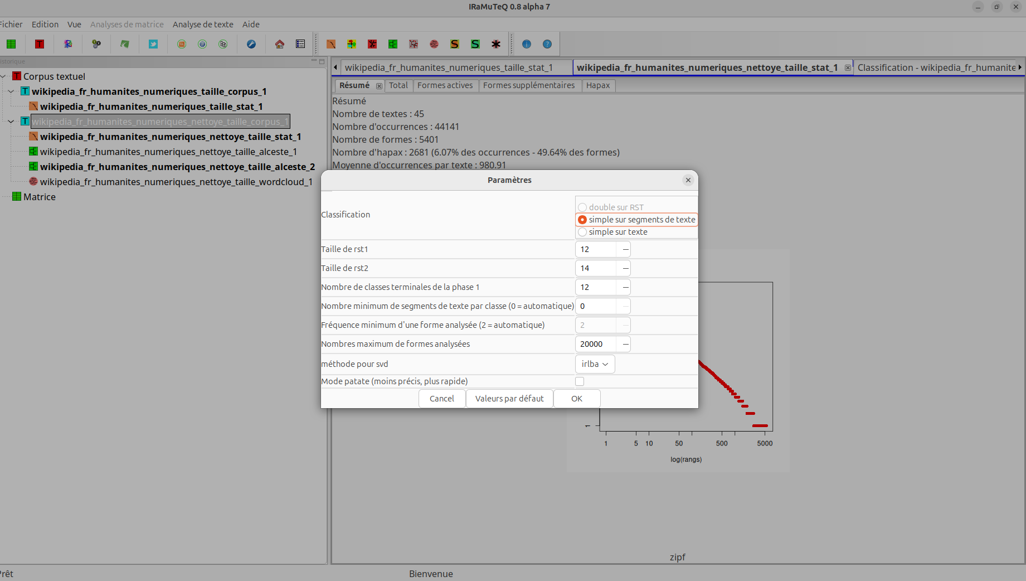Select 'simple sur segments de texte' radio

582,220
